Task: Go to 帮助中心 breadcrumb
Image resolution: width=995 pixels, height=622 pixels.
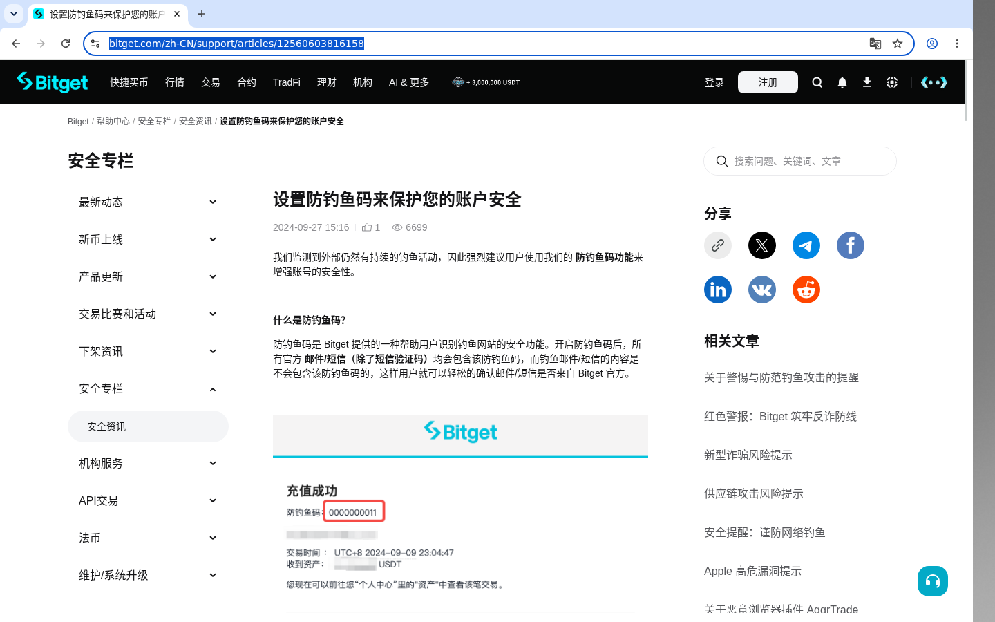Action: click(113, 121)
